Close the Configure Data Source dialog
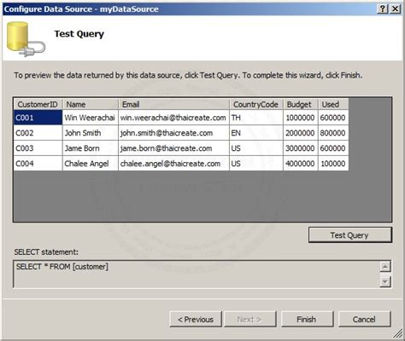This screenshot has width=405, height=341. click(395, 9)
